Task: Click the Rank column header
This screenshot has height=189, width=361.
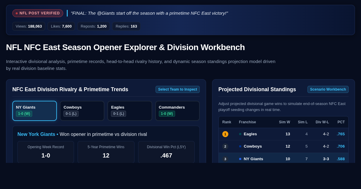Action: click(227, 122)
